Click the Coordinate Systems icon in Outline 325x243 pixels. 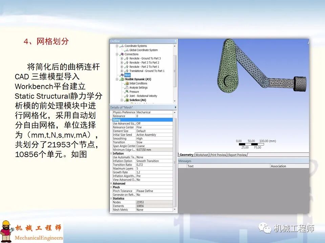(x=122, y=46)
